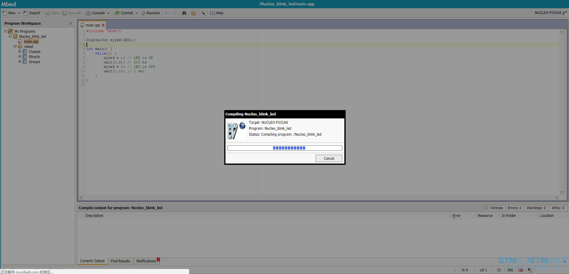Click the editor horizontal scroll right arrow
Viewport: 569px width, 274px height.
pos(557,197)
